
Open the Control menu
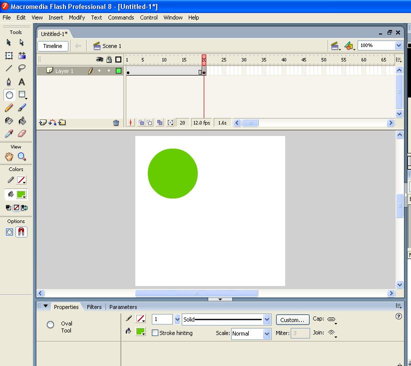[x=149, y=17]
